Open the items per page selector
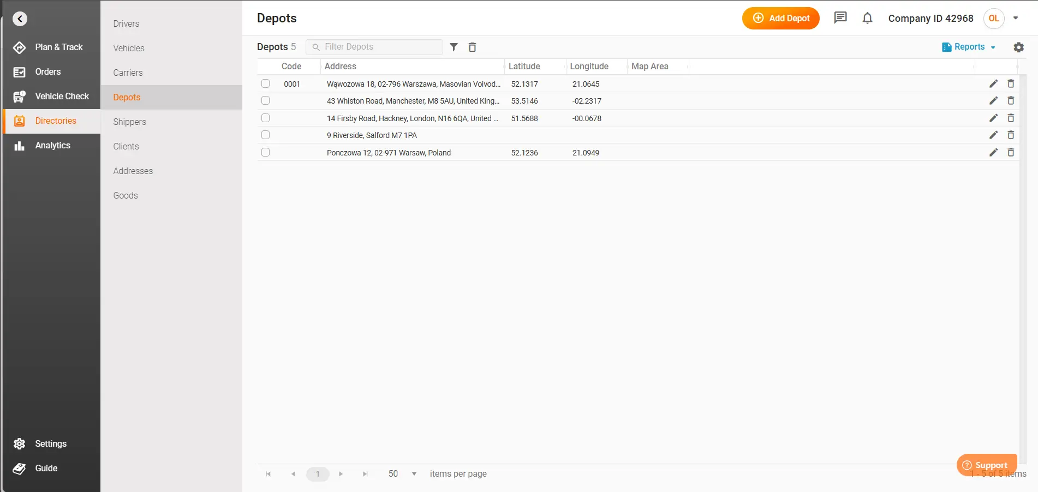 pyautogui.click(x=401, y=474)
